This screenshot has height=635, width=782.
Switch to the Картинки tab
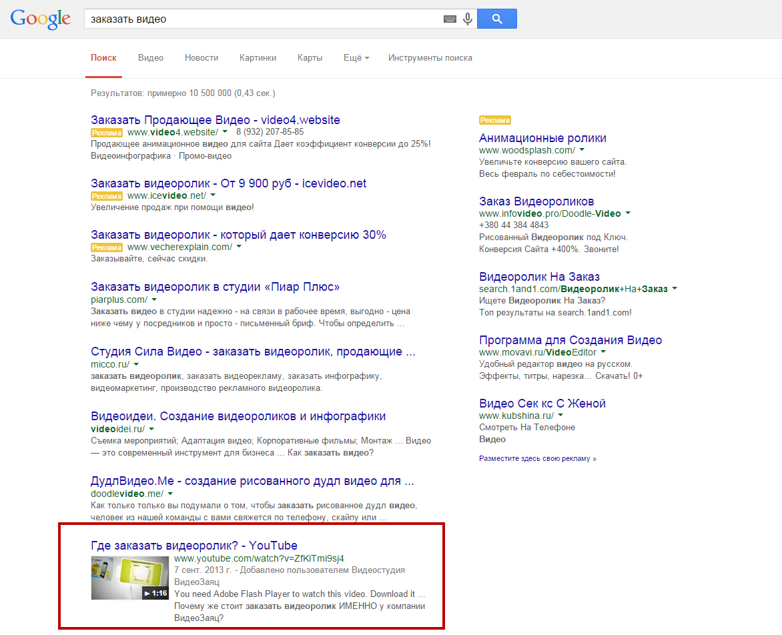[258, 58]
